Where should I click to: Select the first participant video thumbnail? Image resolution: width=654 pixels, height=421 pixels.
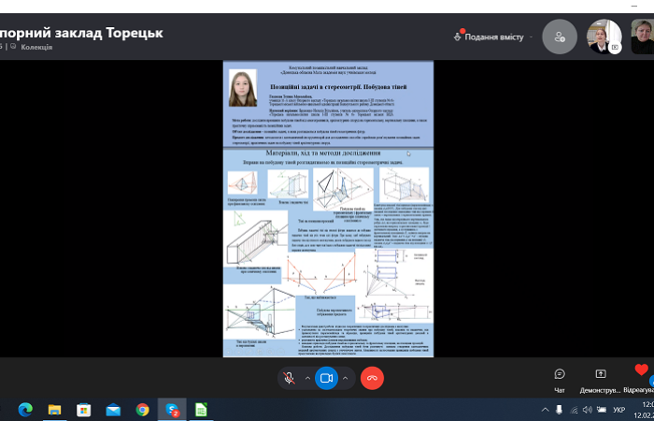(602, 36)
